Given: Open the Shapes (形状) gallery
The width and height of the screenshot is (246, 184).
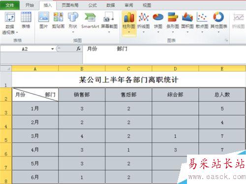Looking at the screenshot, I should 73,22.
